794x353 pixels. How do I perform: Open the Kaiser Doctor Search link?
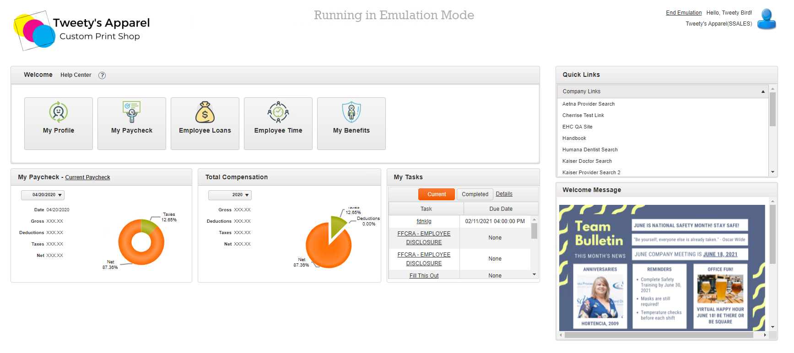click(587, 161)
